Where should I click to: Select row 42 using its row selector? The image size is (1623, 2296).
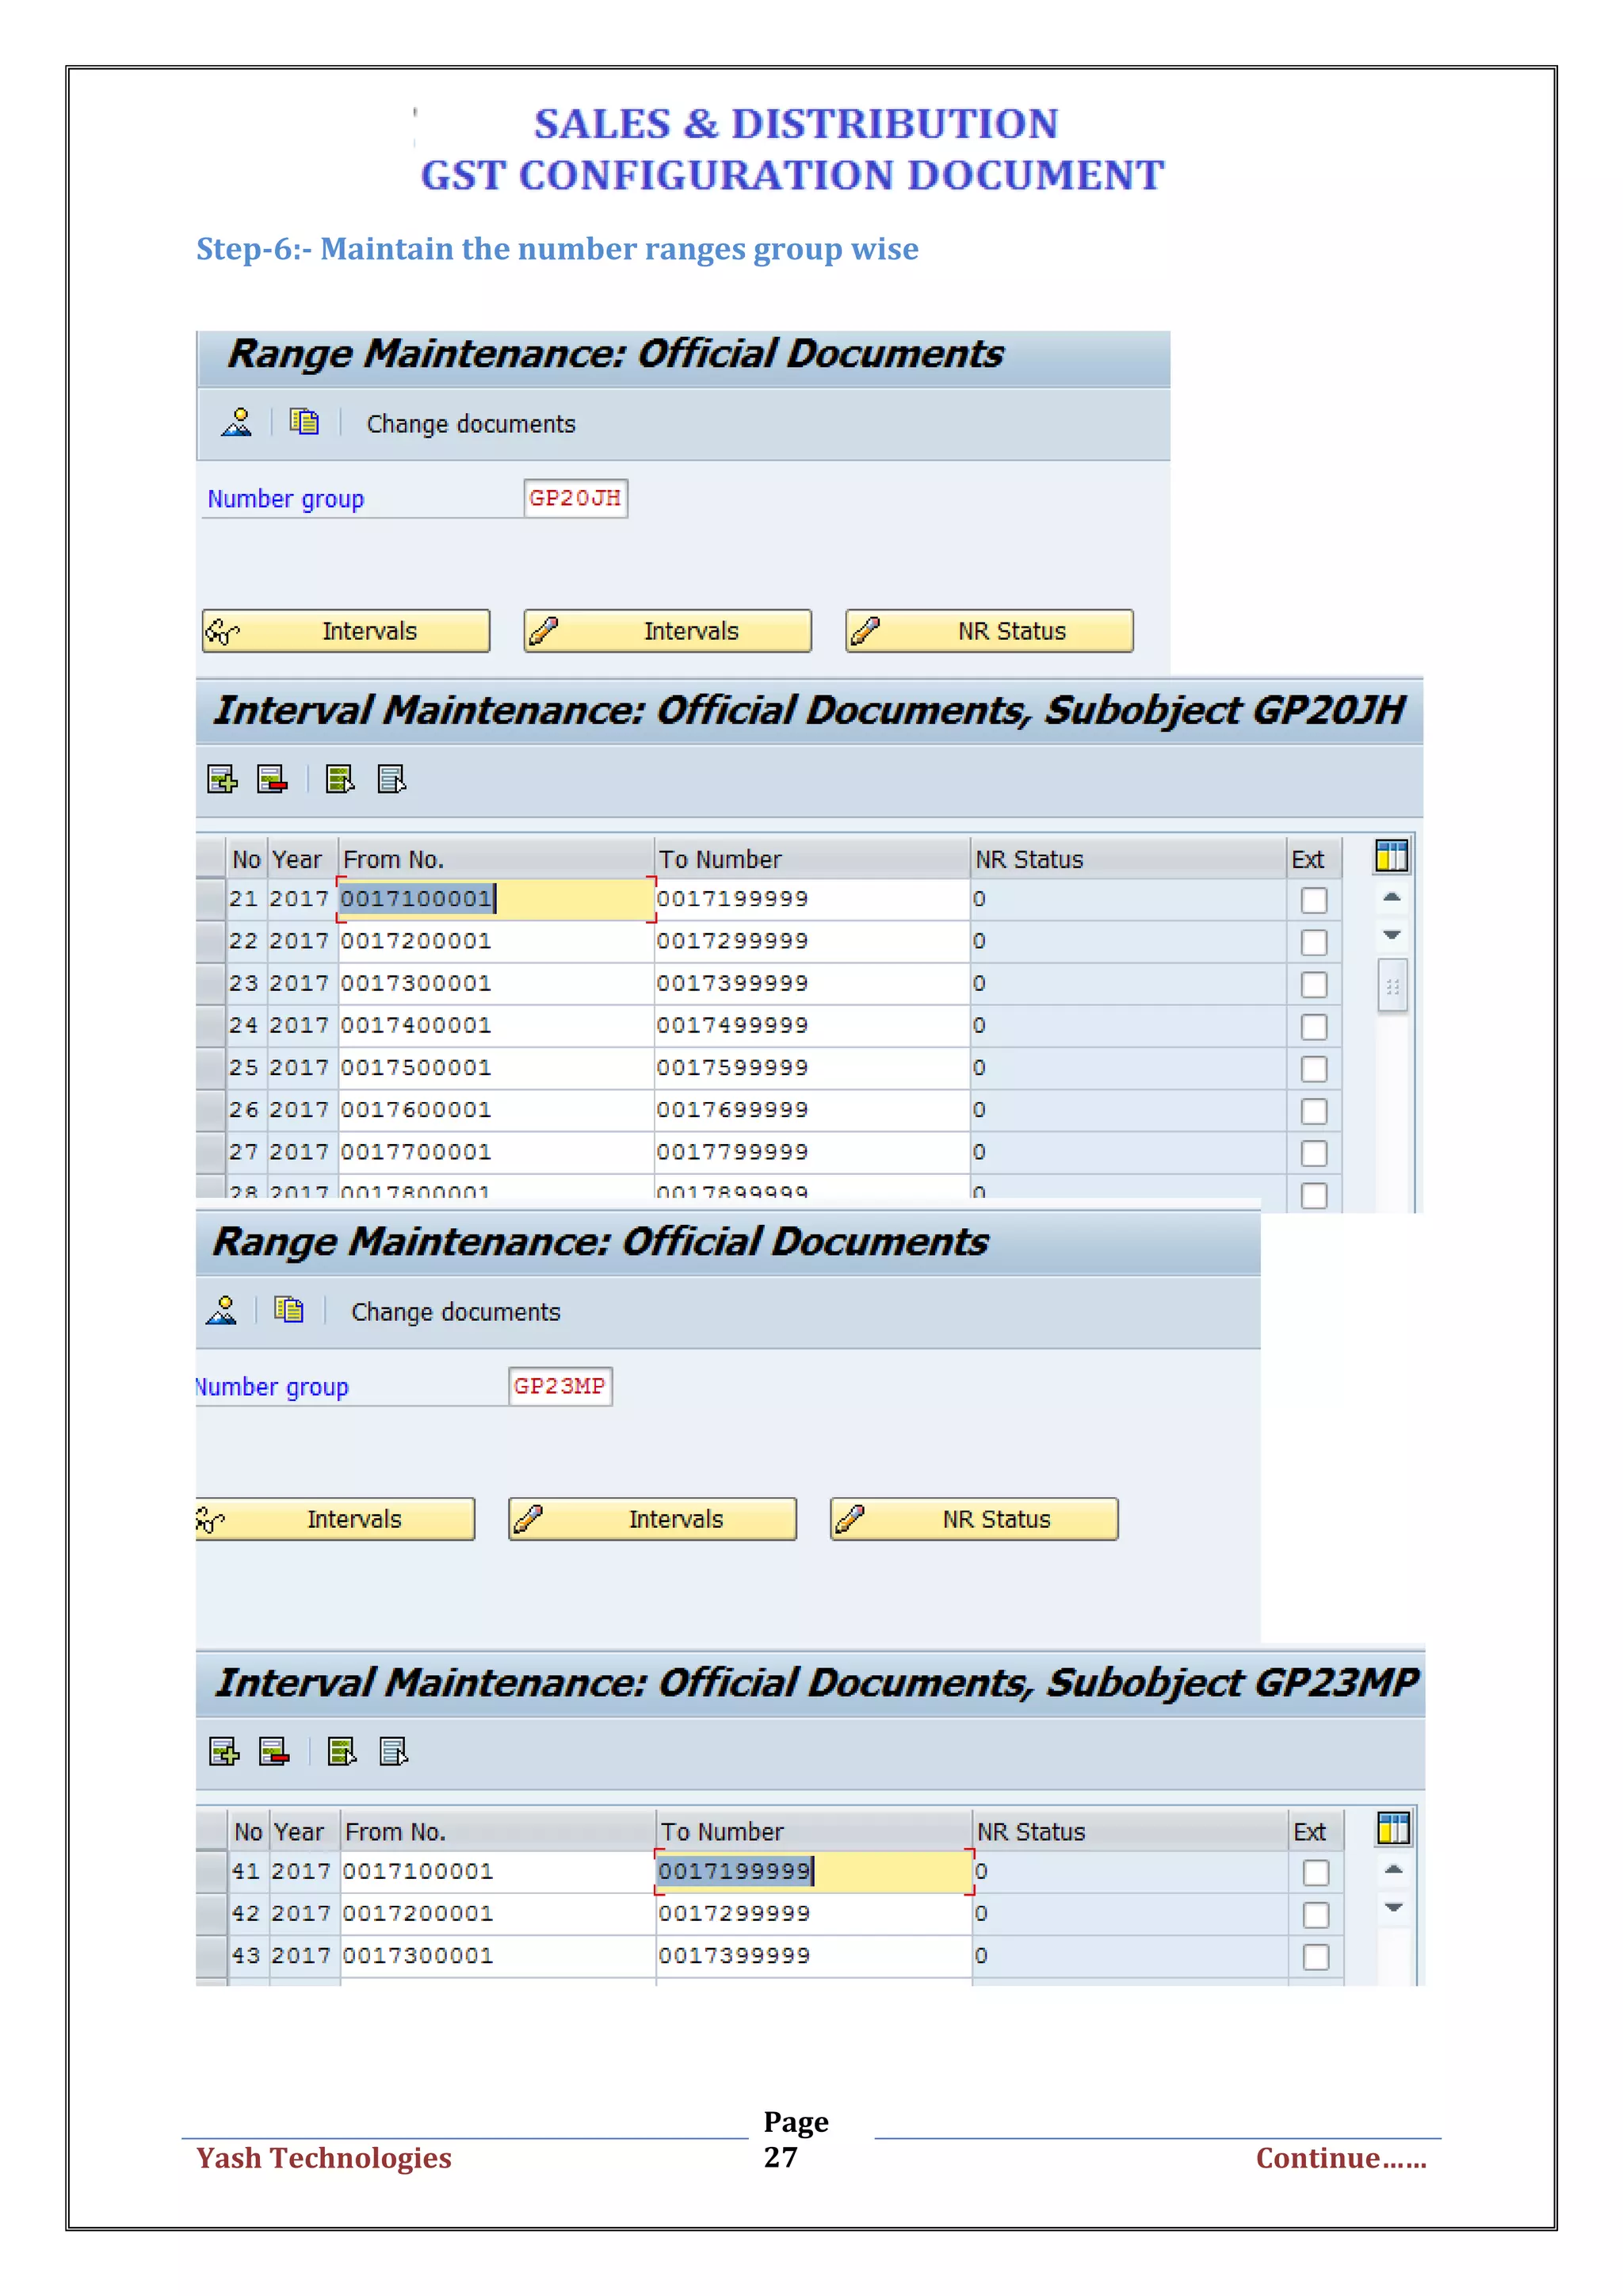212,1913
